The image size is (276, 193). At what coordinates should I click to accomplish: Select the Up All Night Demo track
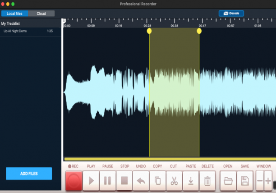pyautogui.click(x=31, y=31)
